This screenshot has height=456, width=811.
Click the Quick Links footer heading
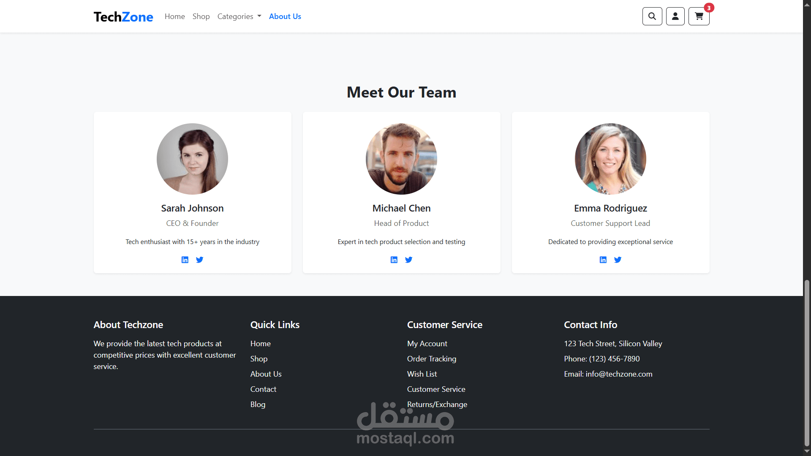[275, 325]
